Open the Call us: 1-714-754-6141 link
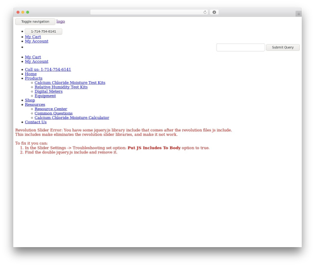The image size is (315, 266). click(x=48, y=69)
